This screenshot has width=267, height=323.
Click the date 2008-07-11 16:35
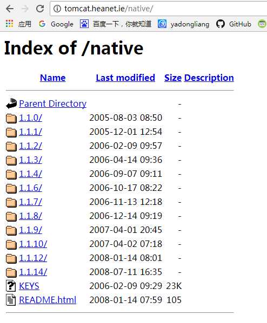[x=126, y=272]
